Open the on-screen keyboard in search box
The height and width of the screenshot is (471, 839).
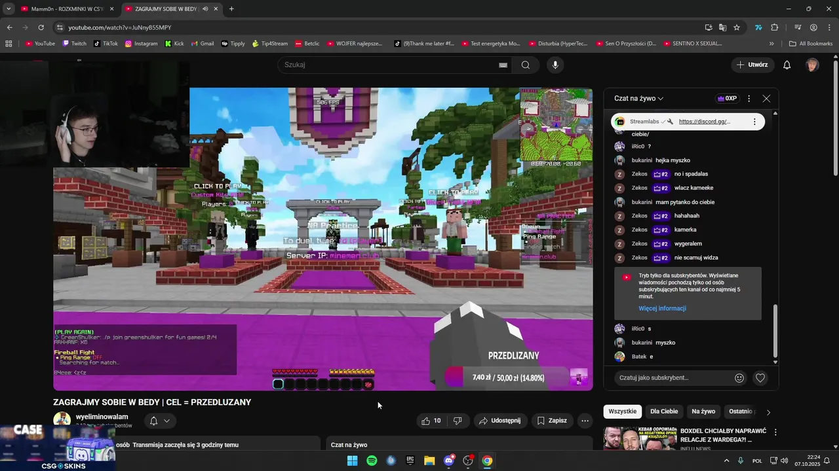pyautogui.click(x=503, y=65)
